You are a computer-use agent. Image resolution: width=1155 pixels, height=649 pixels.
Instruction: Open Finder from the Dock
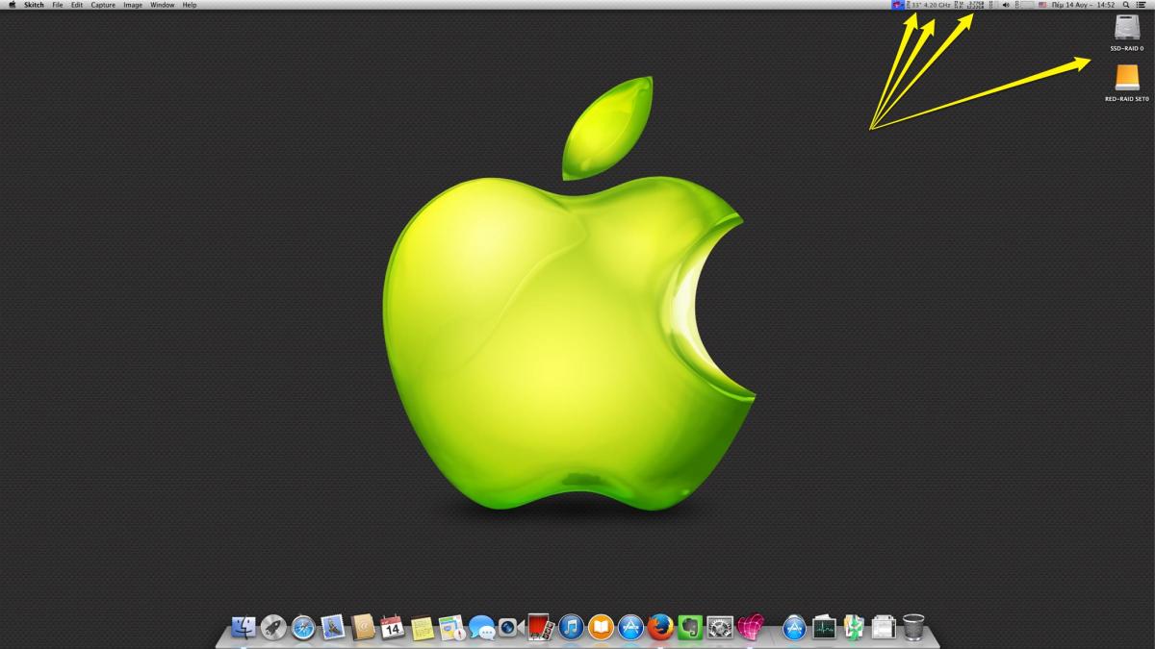tap(244, 628)
